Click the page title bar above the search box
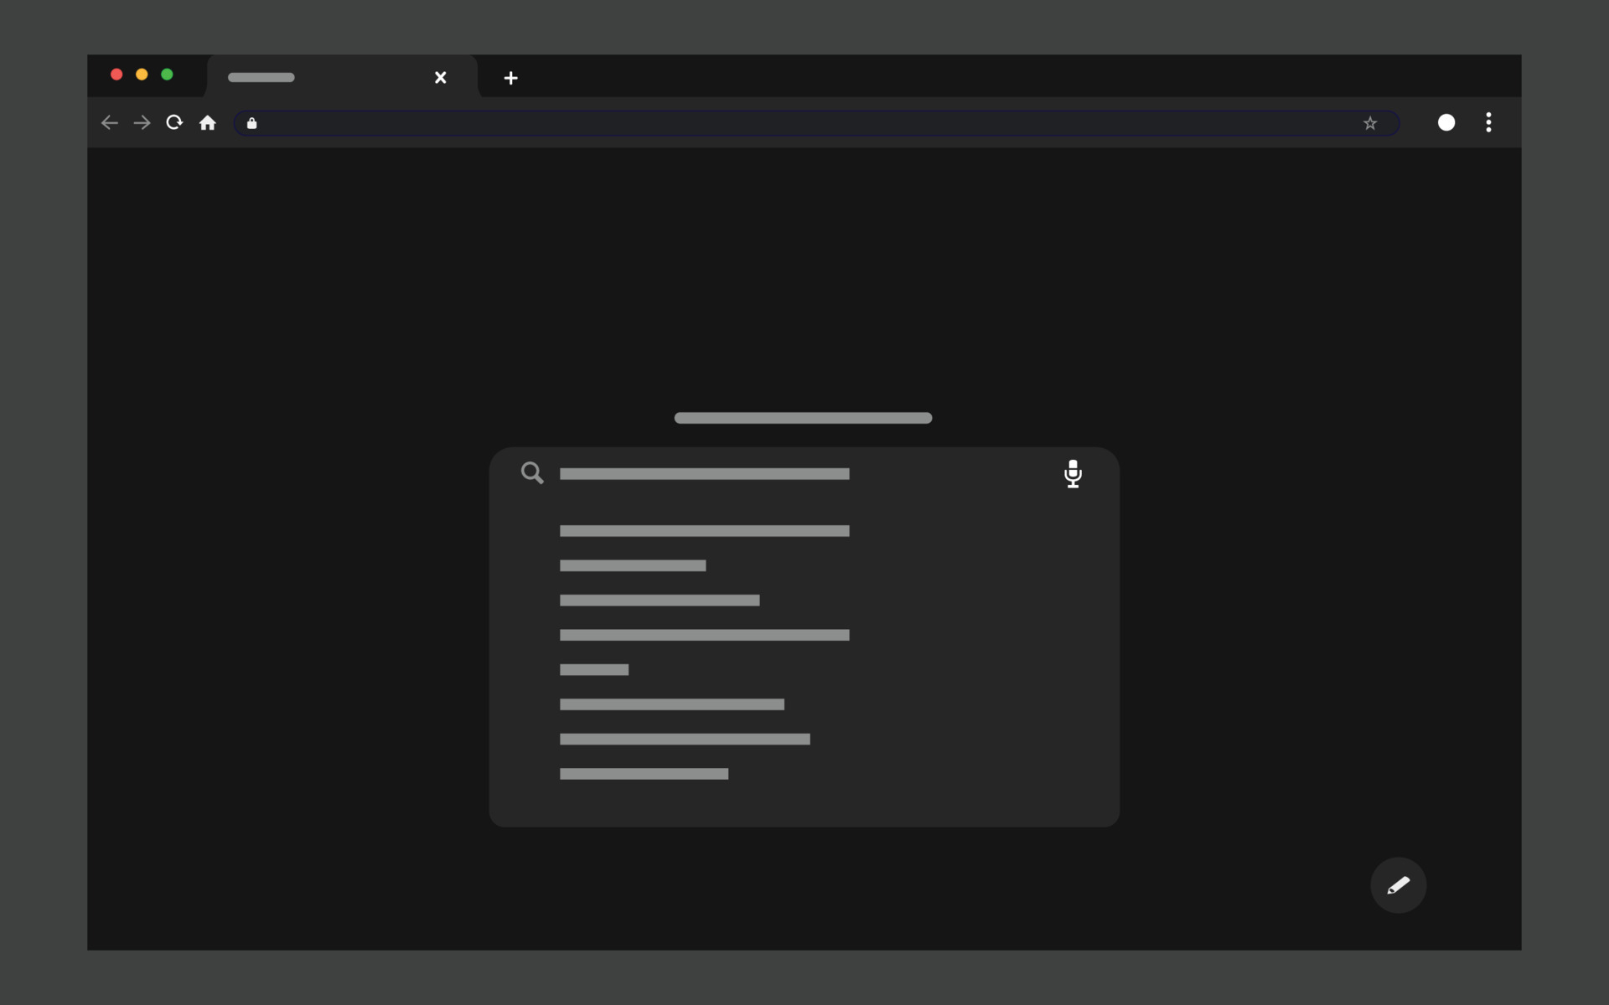1609x1005 pixels. click(803, 417)
